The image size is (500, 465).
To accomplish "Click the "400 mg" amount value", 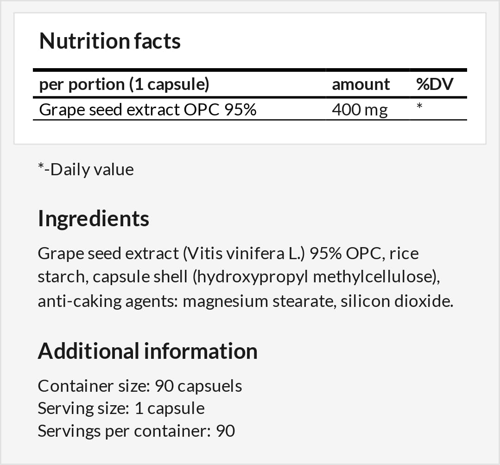I will (x=360, y=110).
